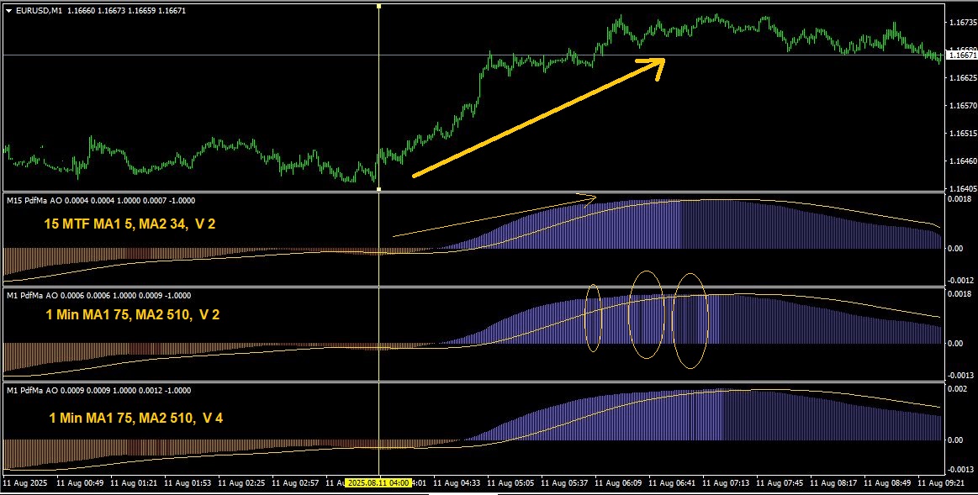Click the current price tag 1.16671
Image resolution: width=978 pixels, height=495 pixels.
pyautogui.click(x=961, y=55)
